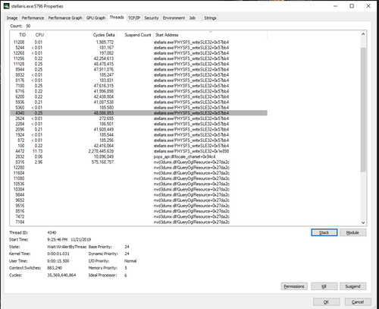Select thread row with TID 5244
The width and height of the screenshot is (379, 309).
139,48
